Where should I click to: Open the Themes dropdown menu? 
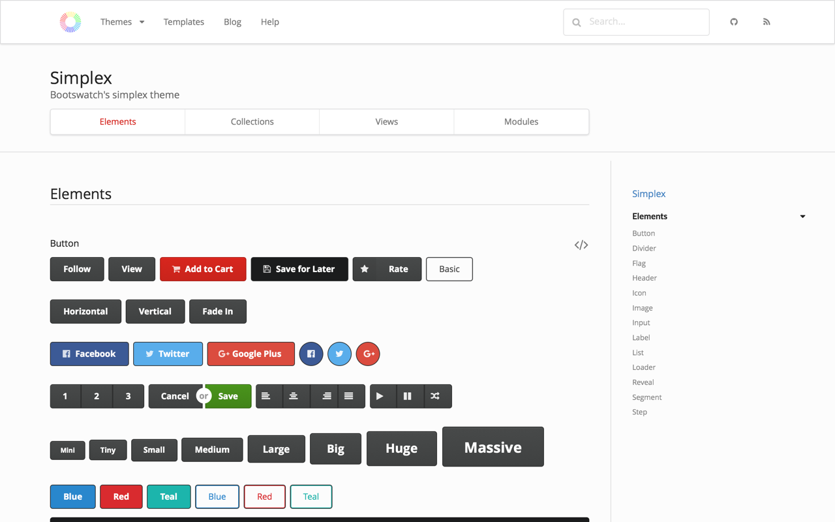pyautogui.click(x=123, y=22)
